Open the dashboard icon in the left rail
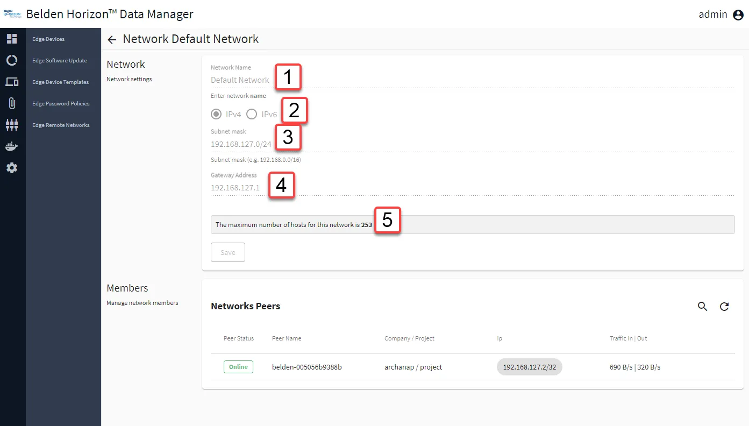The height and width of the screenshot is (426, 749). pyautogui.click(x=12, y=39)
